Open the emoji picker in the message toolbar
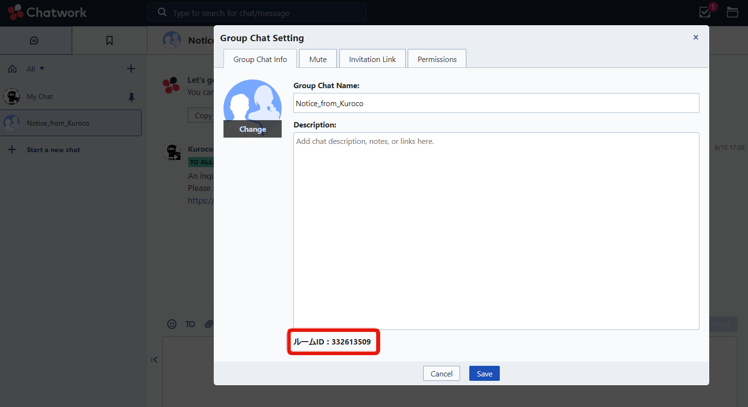This screenshot has height=407, width=748. tap(172, 324)
